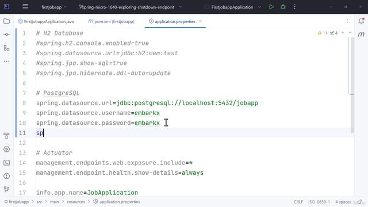Open the FirstjobappApplication run configuration dropdown
Viewport: 368px width, 207px height.
coord(232,7)
